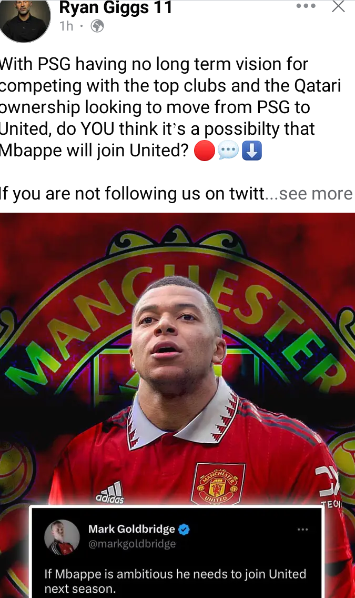
Task: Tap the Adidas logo on the jersey
Action: tap(110, 492)
